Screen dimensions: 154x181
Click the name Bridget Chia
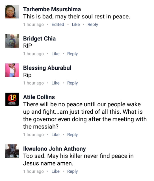coord(39,38)
